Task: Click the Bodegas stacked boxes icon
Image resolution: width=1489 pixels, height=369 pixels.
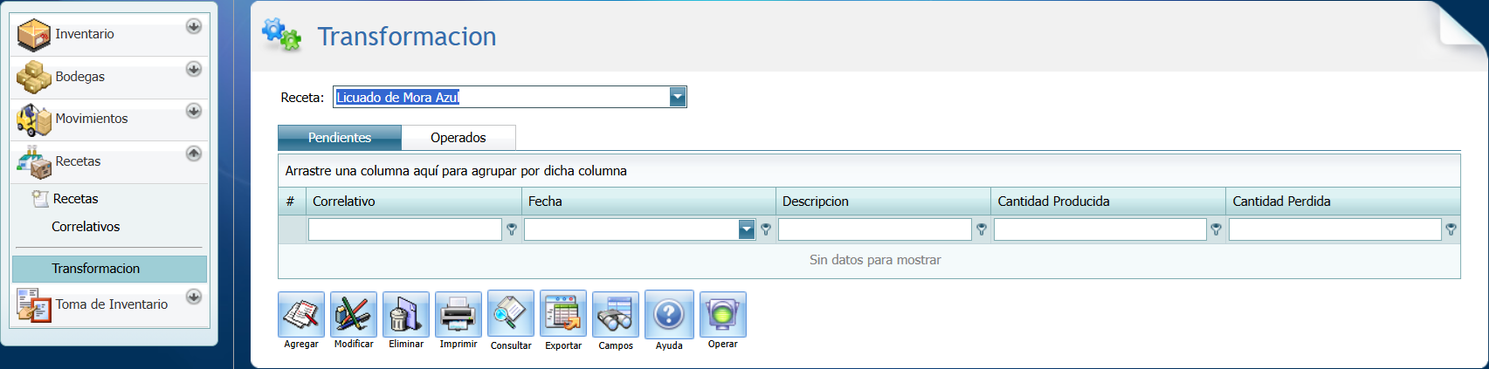Action: 34,77
